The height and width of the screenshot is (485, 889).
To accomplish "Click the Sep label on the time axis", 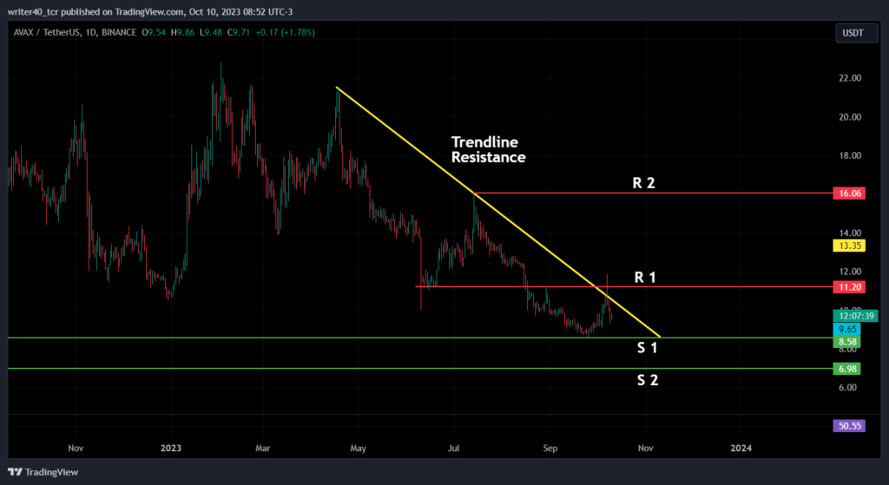I will click(550, 449).
